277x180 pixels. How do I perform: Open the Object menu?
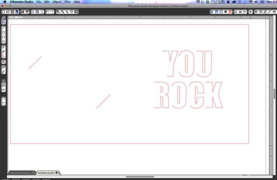(x=57, y=2)
